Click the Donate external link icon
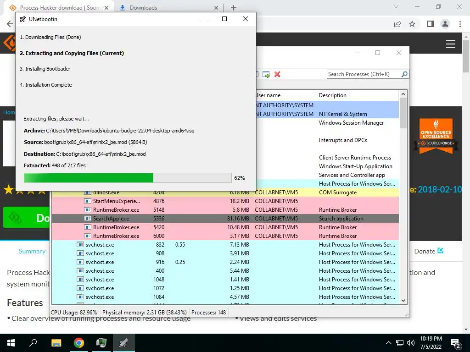 pos(440,251)
